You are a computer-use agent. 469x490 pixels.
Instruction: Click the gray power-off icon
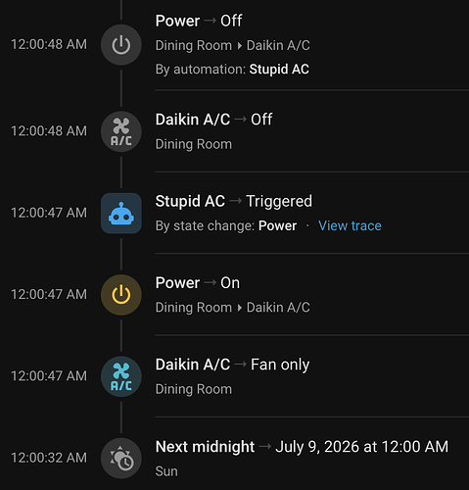[121, 45]
